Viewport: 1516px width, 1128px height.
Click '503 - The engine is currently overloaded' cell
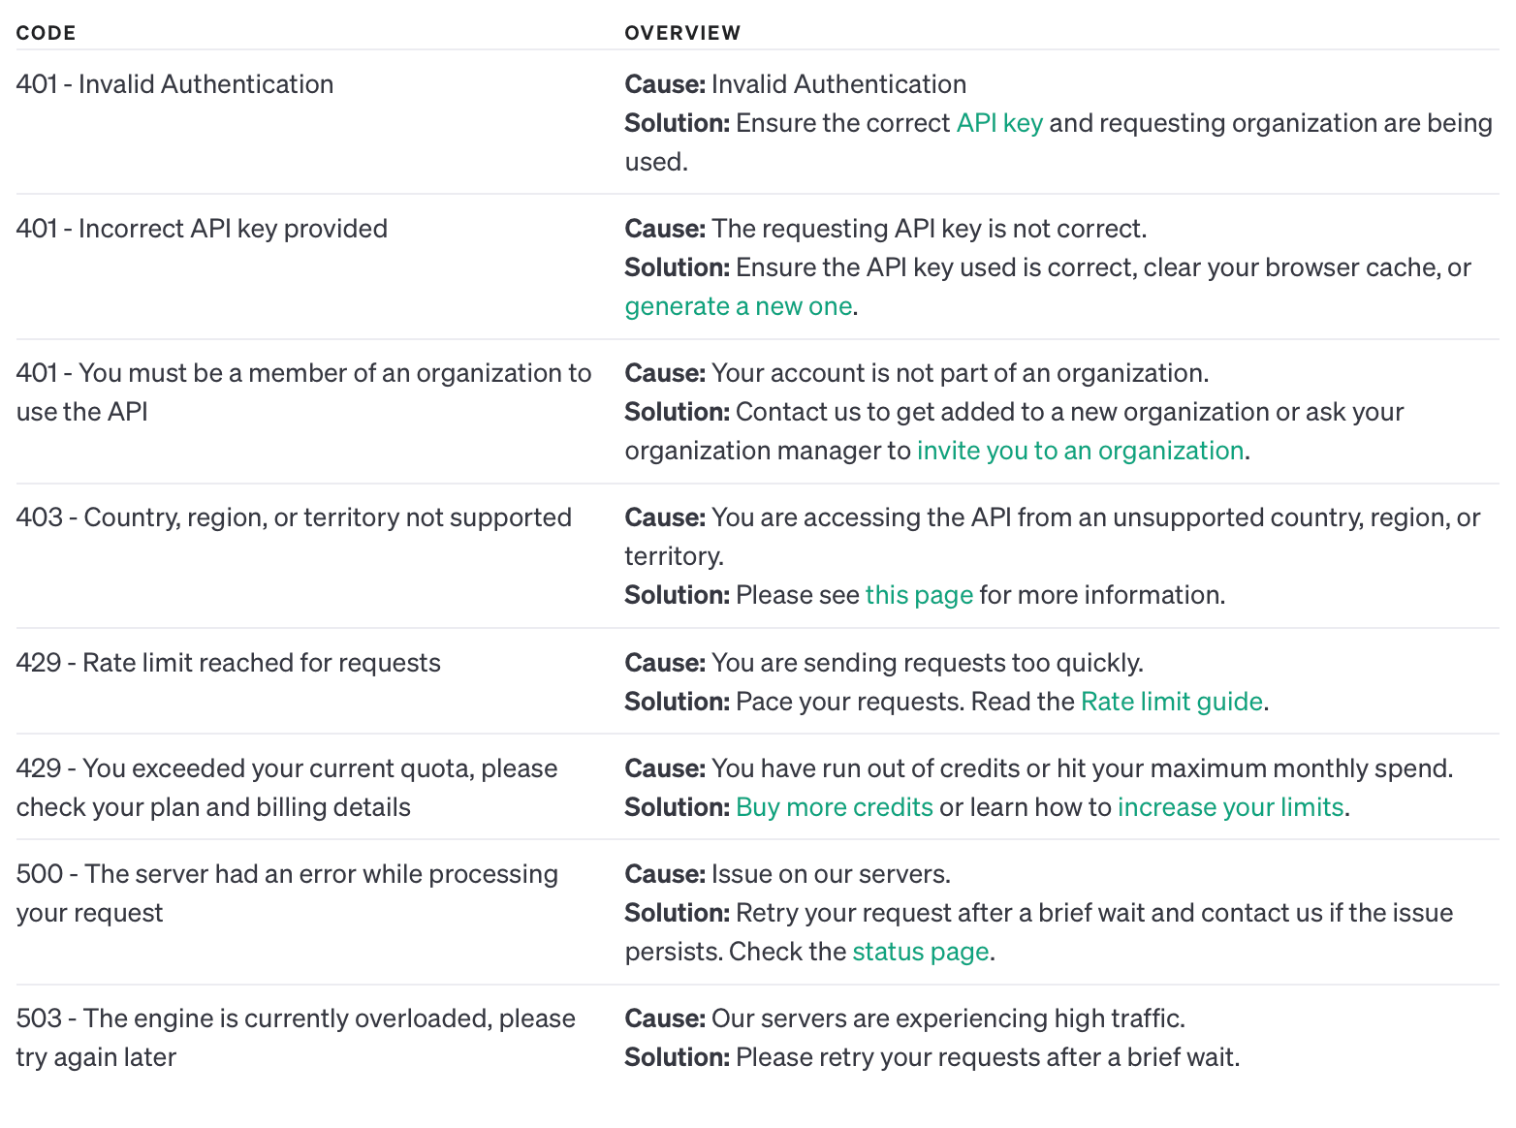click(296, 1019)
